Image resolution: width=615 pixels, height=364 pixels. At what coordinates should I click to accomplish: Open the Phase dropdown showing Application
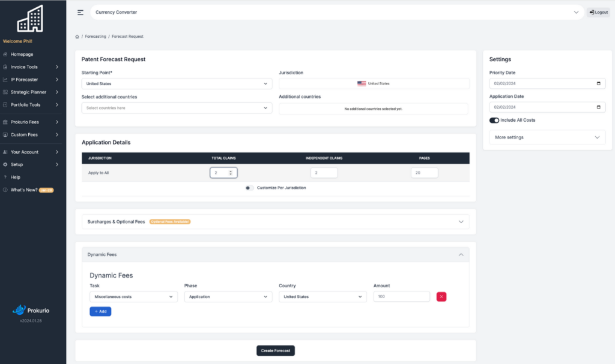point(228,297)
